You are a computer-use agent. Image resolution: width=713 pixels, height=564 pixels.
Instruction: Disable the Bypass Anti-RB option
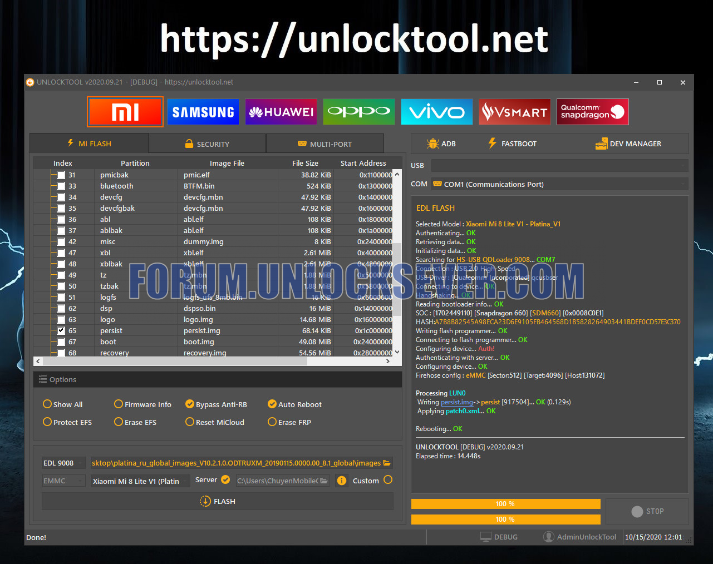190,404
